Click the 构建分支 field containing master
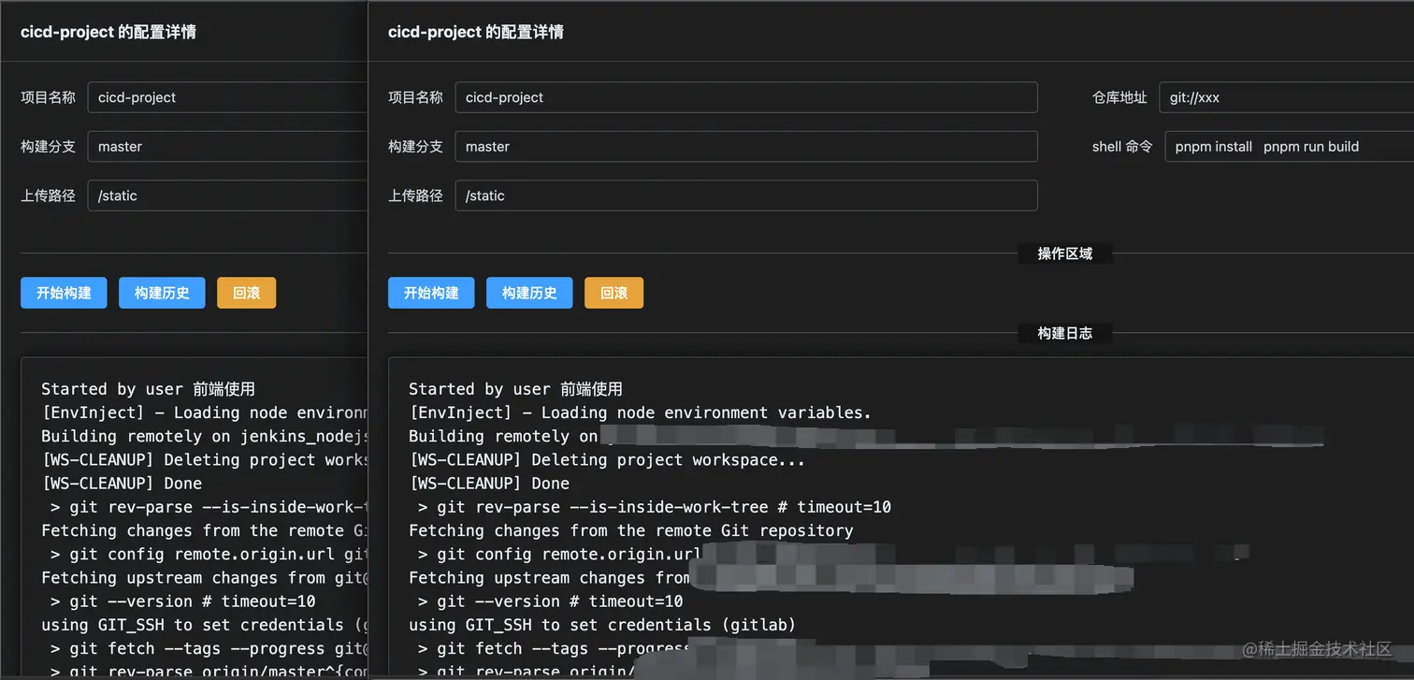 745,146
